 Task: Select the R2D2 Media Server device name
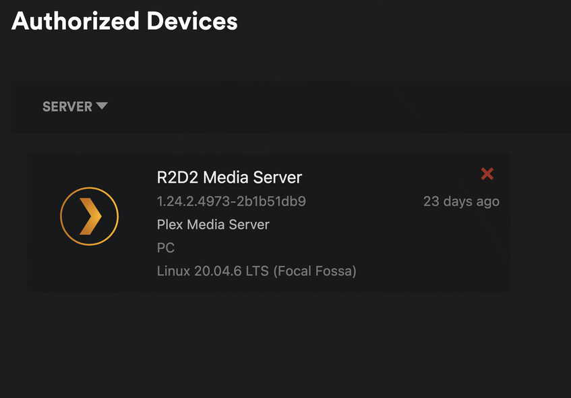tap(229, 177)
